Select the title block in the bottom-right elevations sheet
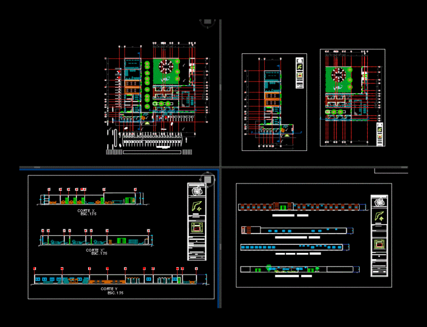 379,236
